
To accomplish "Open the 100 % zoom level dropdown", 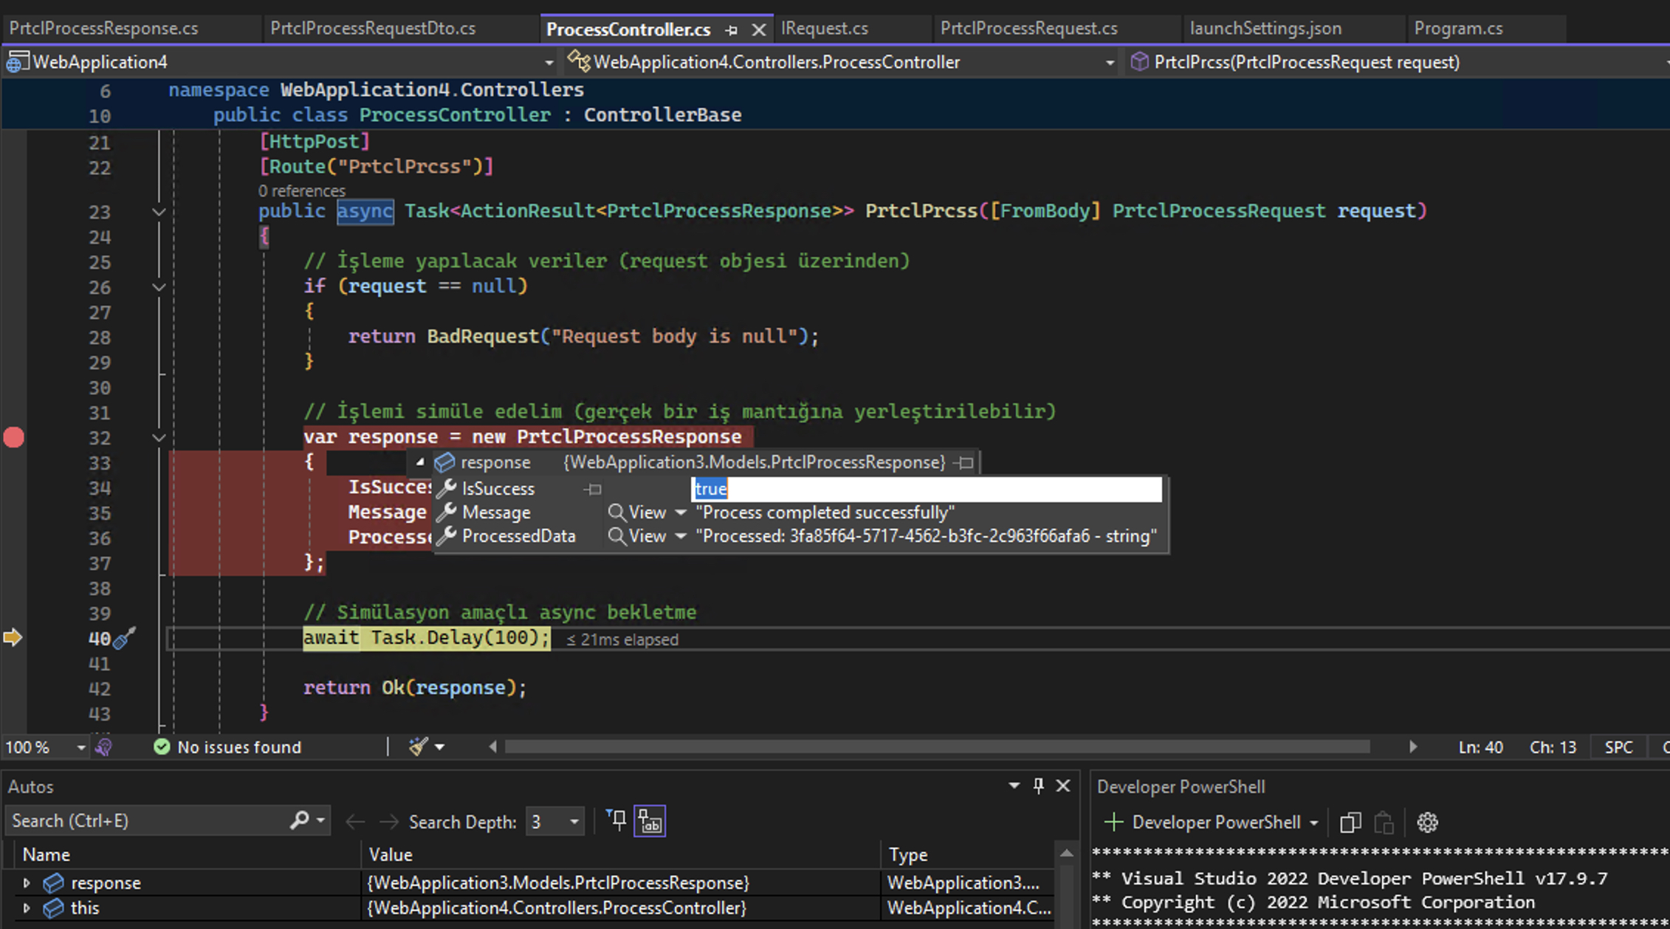I will (80, 747).
